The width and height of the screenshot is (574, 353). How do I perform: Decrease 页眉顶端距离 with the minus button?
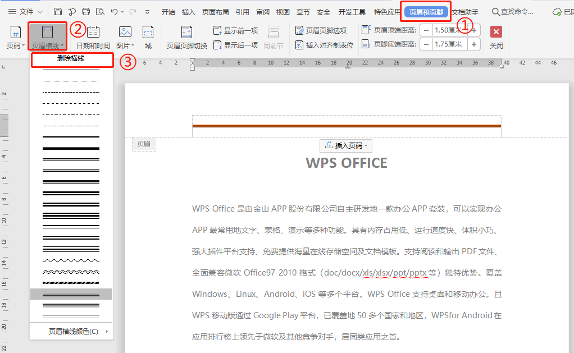426,30
